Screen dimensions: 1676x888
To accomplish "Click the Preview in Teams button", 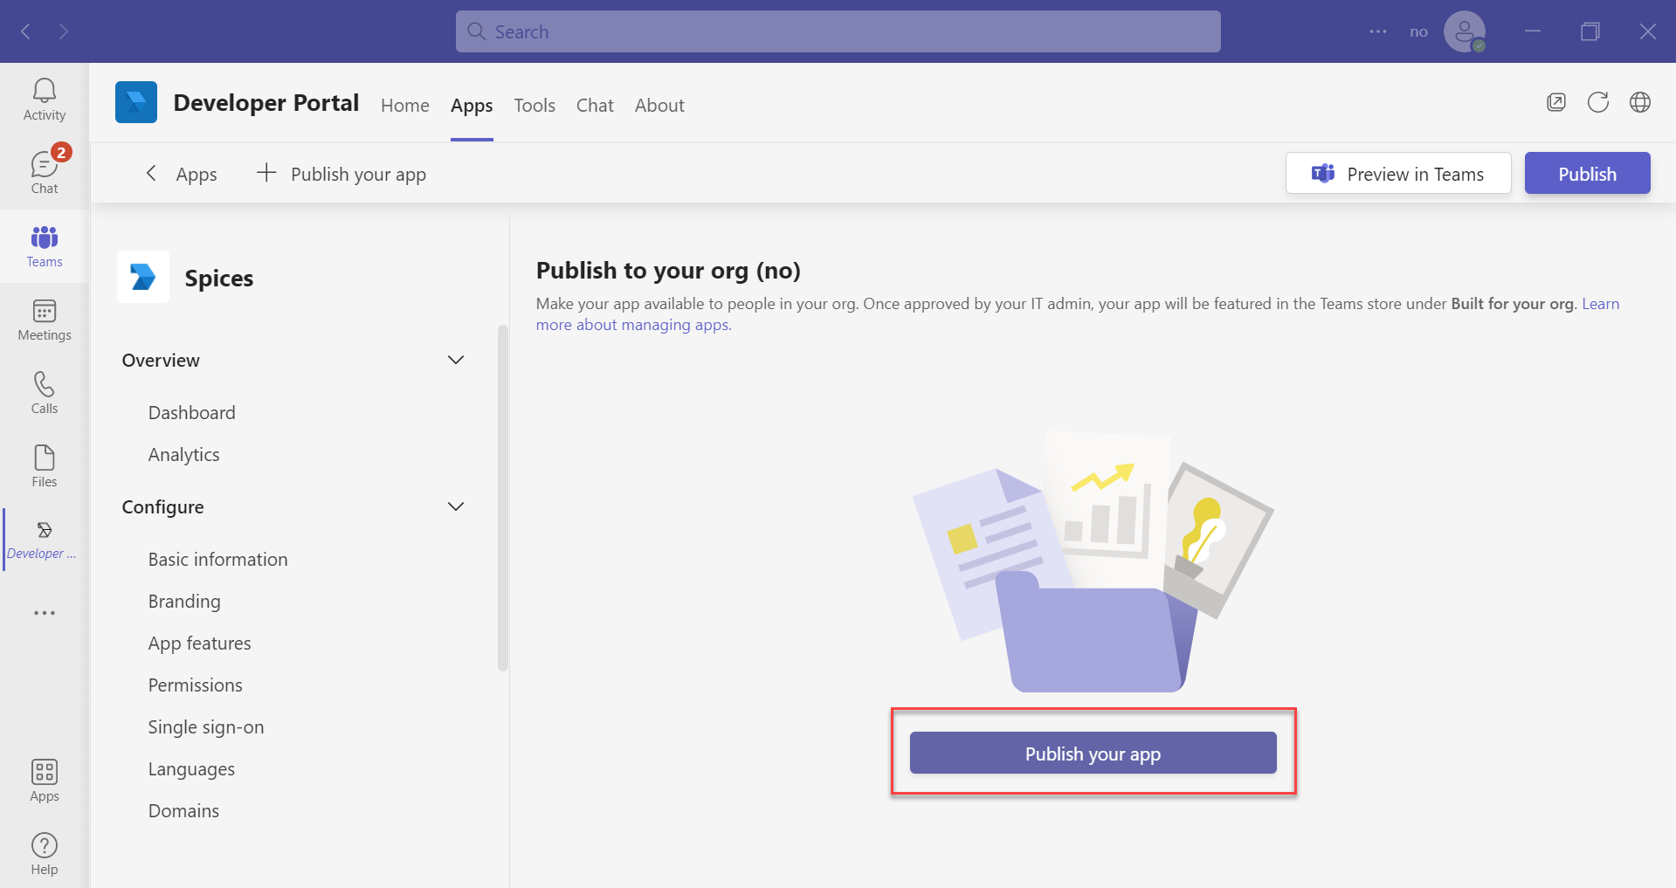I will click(x=1398, y=173).
